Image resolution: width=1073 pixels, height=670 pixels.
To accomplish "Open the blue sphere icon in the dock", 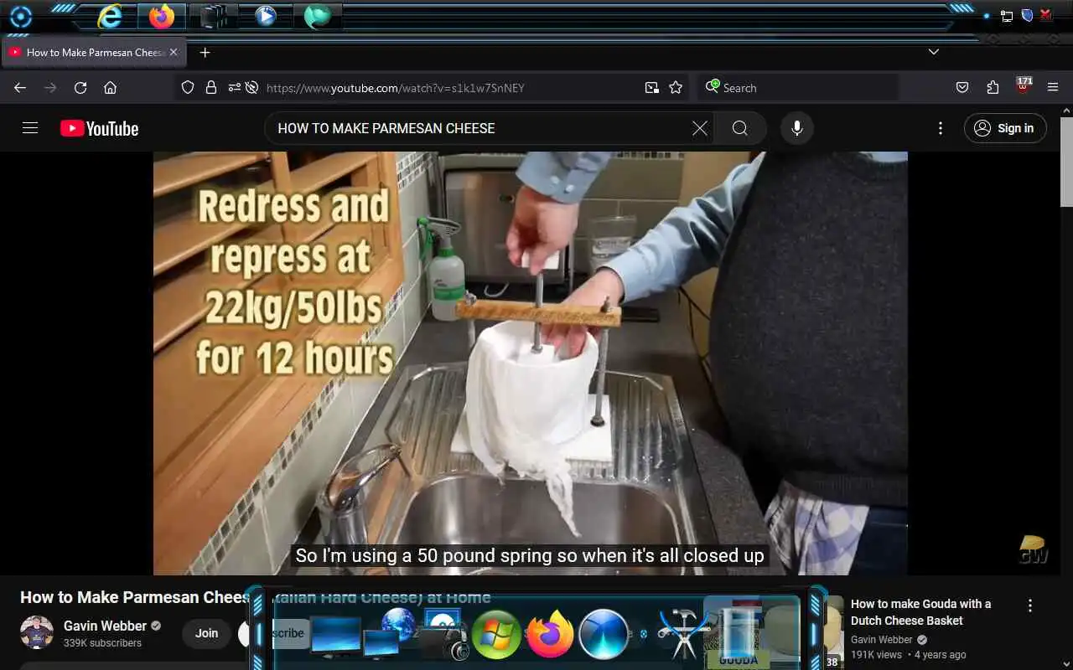I will coord(604,635).
